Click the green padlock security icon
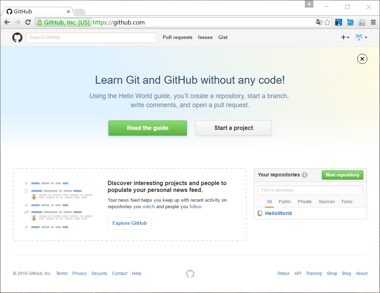Screen dimensions: 380x293 coord(39,22)
